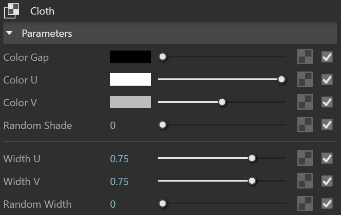Open the white Color U swatch
The width and height of the screenshot is (341, 215).
point(130,79)
